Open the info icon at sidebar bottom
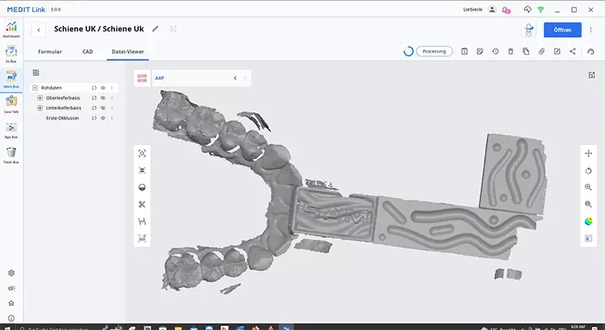Screen dimensions: 605x330 point(11,319)
